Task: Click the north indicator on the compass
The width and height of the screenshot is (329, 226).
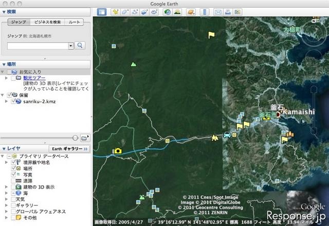Action: point(314,21)
